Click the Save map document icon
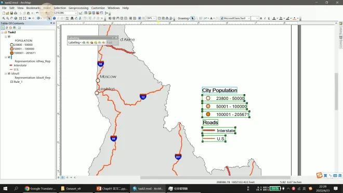Viewport: 343px width, 193px height. [x=11, y=13]
